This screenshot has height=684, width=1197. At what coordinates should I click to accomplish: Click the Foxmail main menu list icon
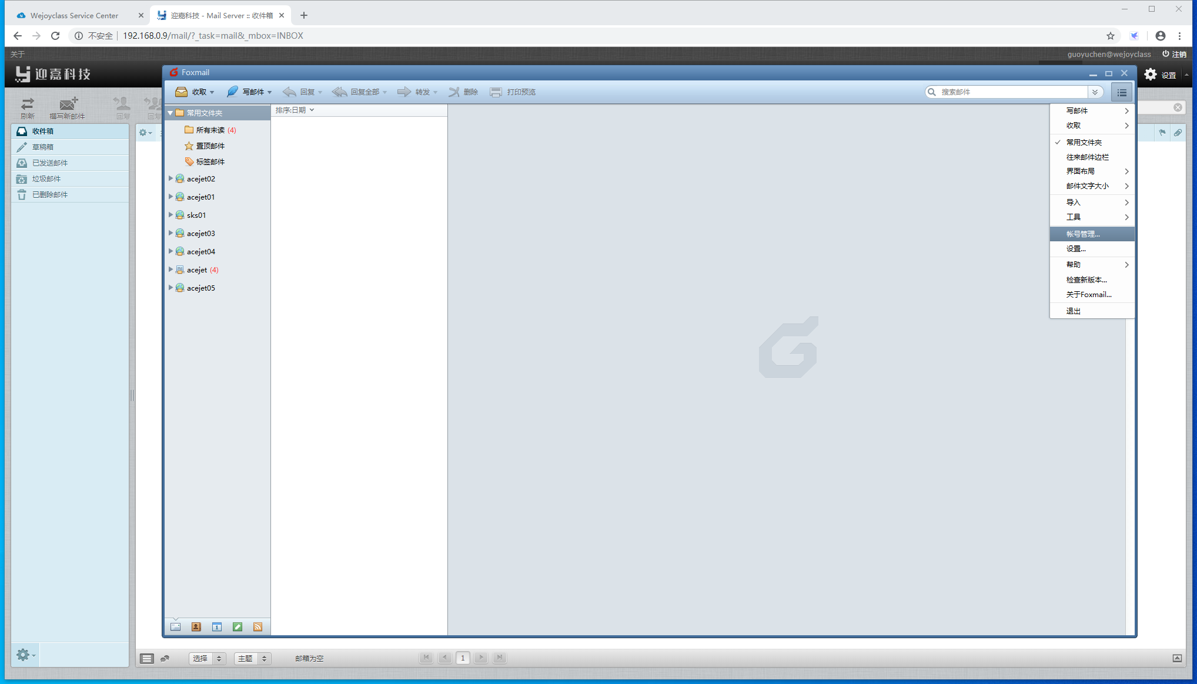[x=1121, y=92]
